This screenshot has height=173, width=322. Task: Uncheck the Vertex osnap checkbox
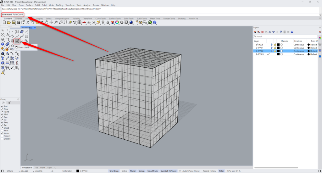(x=2, y=133)
